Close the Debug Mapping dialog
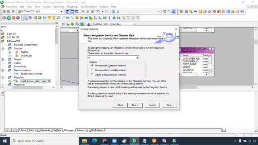The height and width of the screenshot is (145, 258). coord(176,29)
